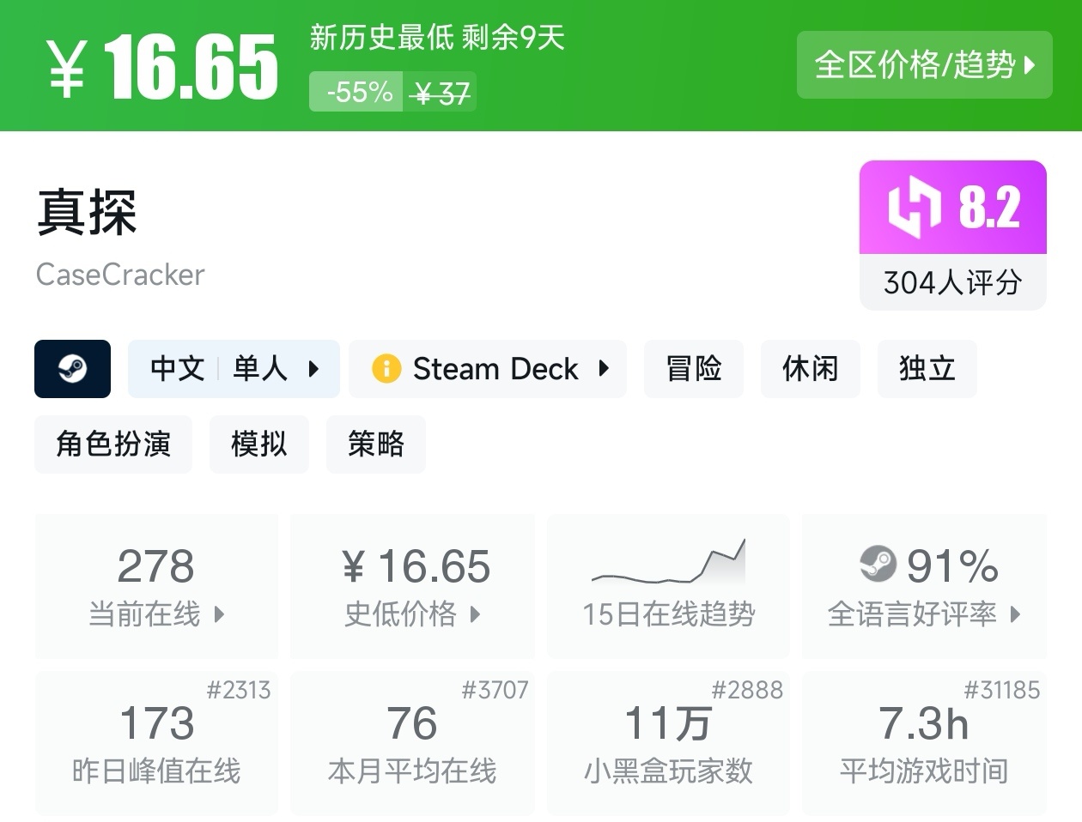
Task: Click the Steam Deck info icon
Action: (x=386, y=369)
